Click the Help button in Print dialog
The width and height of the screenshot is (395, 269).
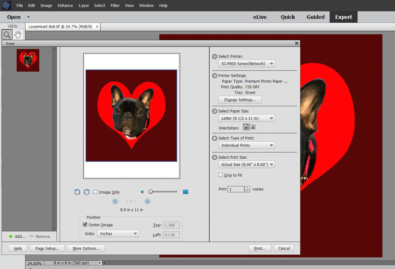click(18, 248)
